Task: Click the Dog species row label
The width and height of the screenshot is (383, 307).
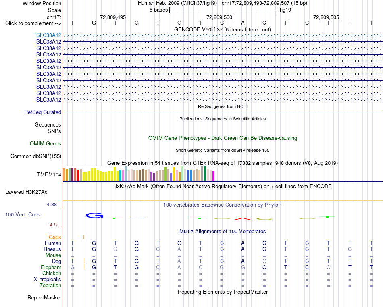Action: coord(57,261)
